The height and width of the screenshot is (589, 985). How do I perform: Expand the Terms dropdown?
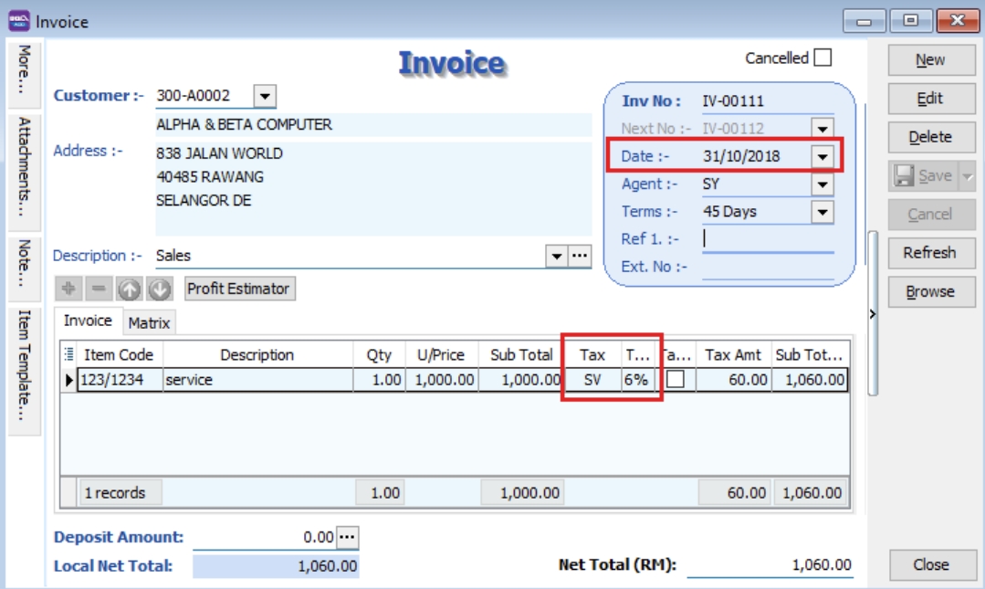pyautogui.click(x=823, y=212)
